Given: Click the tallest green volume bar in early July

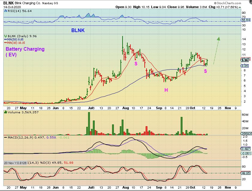Looking at the screenshot, I should [89, 124].
